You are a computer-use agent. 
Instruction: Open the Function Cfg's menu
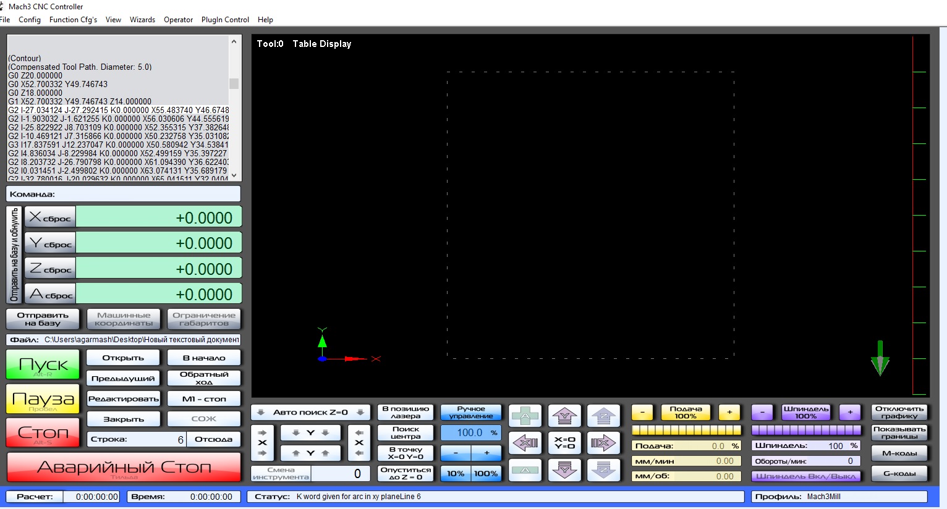(x=73, y=20)
